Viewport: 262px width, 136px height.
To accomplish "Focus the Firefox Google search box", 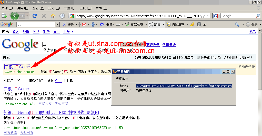I will click(238, 16).
